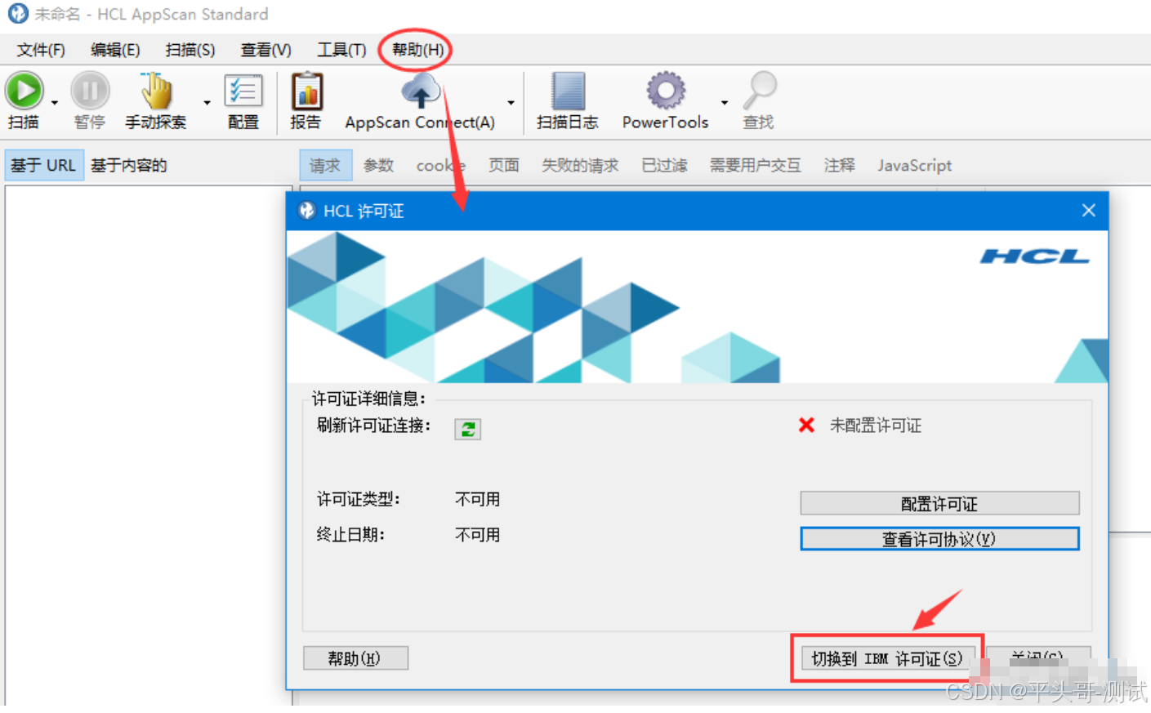Open 查看许可协议(V) link button
Image resolution: width=1151 pixels, height=713 pixels.
pyautogui.click(x=938, y=538)
